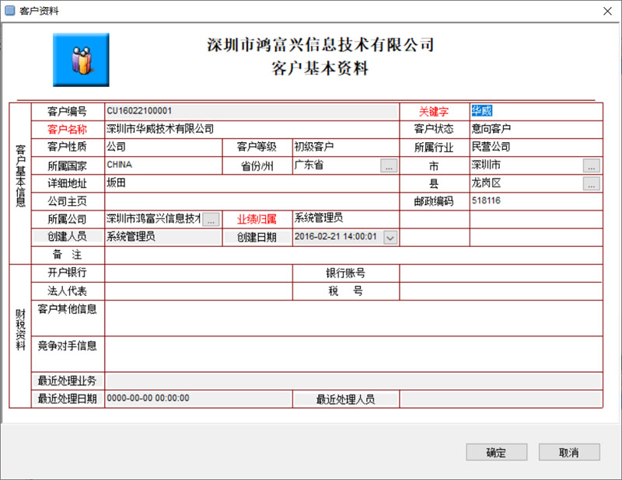Open city lookup button next to 深圳市
This screenshot has width=622, height=480.
pyautogui.click(x=591, y=165)
